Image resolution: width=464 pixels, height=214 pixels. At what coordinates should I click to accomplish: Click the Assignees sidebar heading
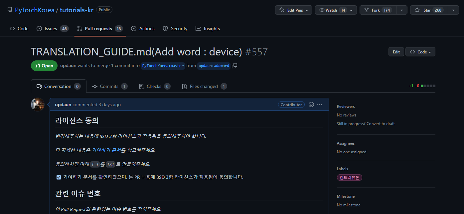346,143
